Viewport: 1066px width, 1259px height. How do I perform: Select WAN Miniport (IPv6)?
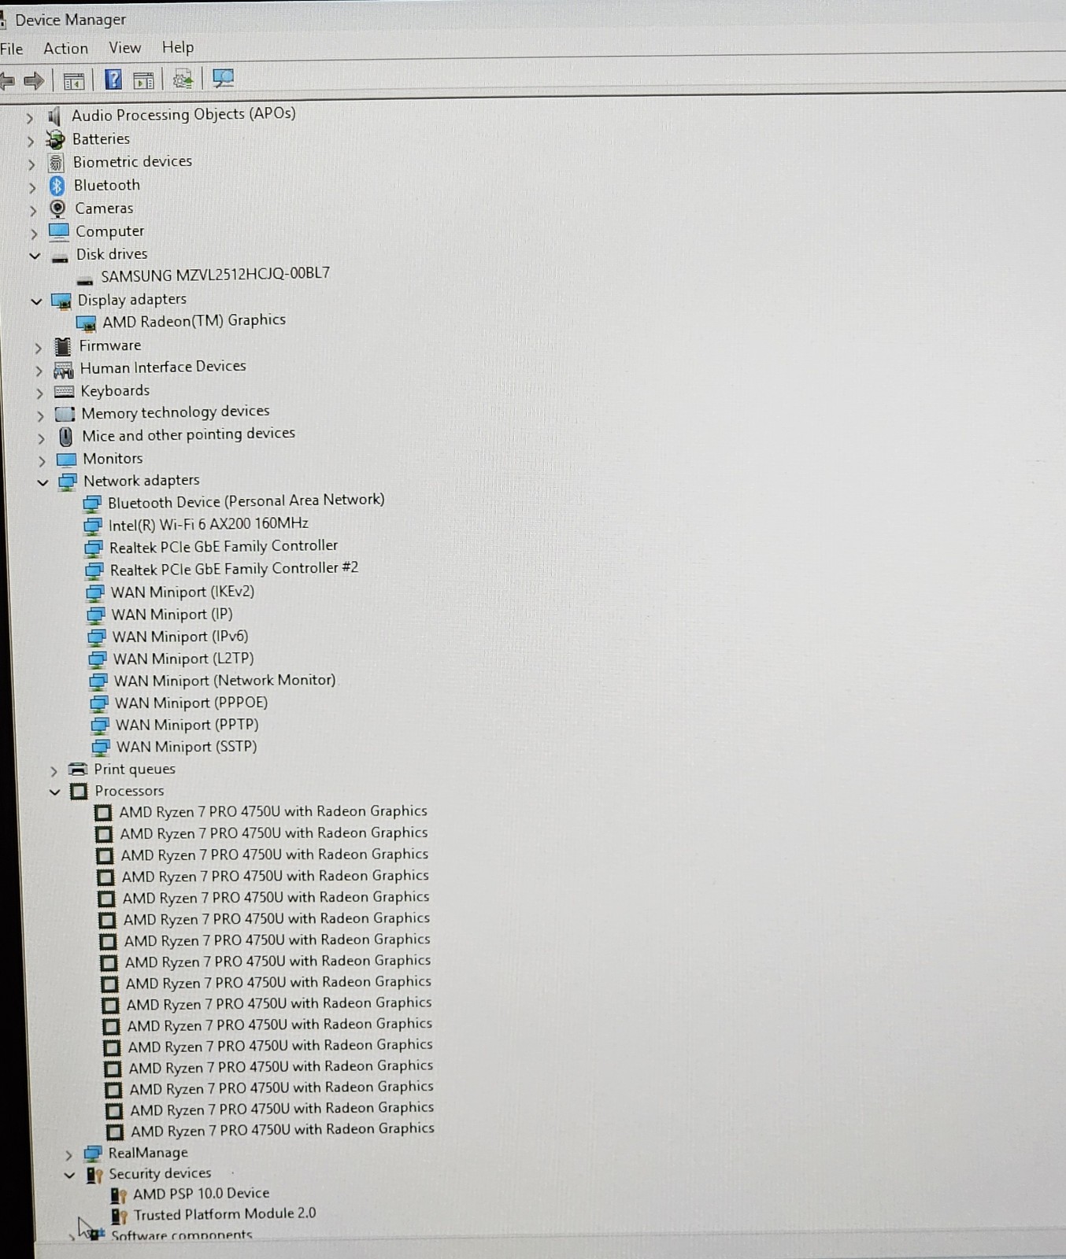[x=180, y=637]
